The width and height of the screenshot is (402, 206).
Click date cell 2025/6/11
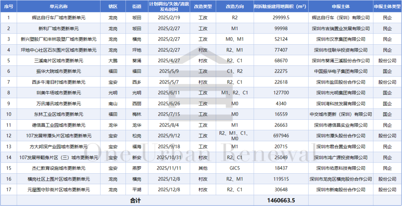169,93
